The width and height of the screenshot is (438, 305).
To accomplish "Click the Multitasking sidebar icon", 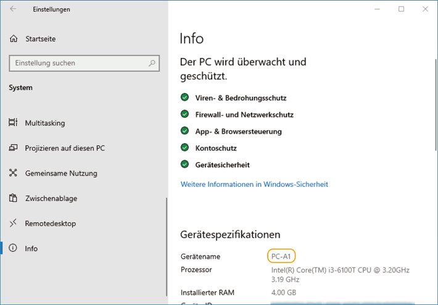I will click(x=13, y=123).
